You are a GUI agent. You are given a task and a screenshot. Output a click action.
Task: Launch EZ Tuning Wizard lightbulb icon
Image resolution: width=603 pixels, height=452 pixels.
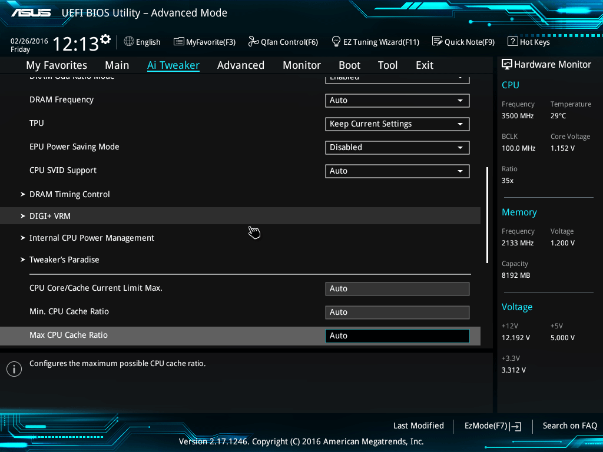tap(336, 41)
